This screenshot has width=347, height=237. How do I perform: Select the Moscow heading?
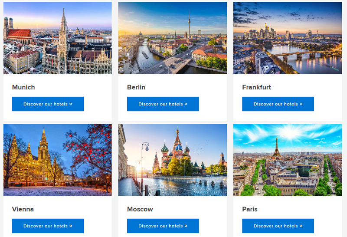click(140, 209)
